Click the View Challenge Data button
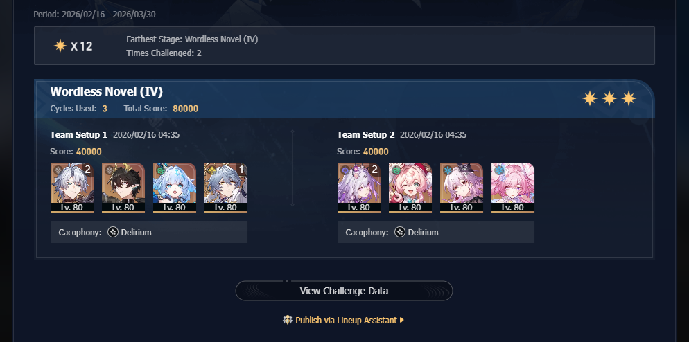 [x=344, y=291]
